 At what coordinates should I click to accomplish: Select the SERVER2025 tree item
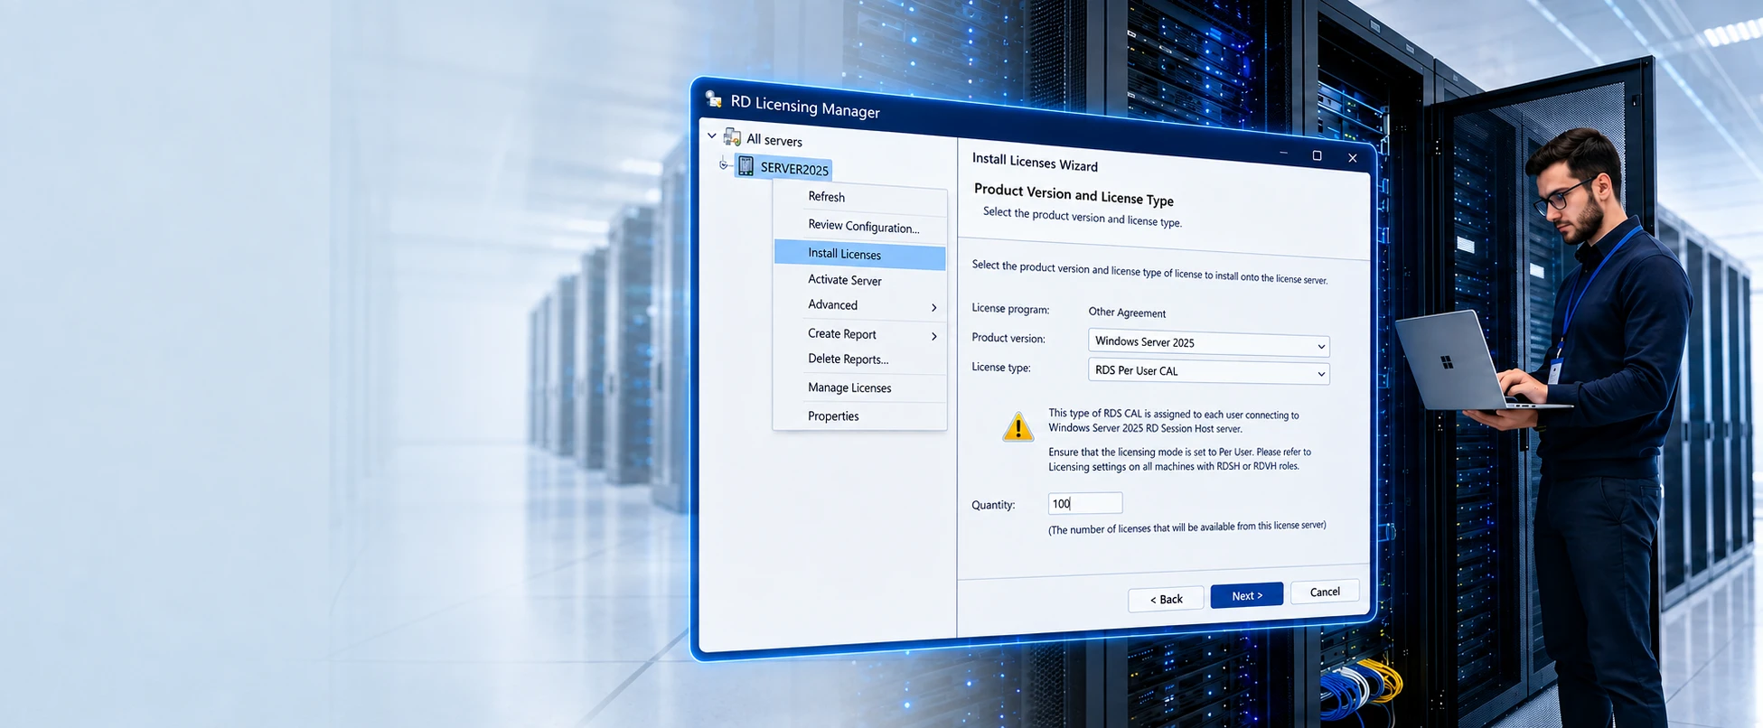point(783,167)
